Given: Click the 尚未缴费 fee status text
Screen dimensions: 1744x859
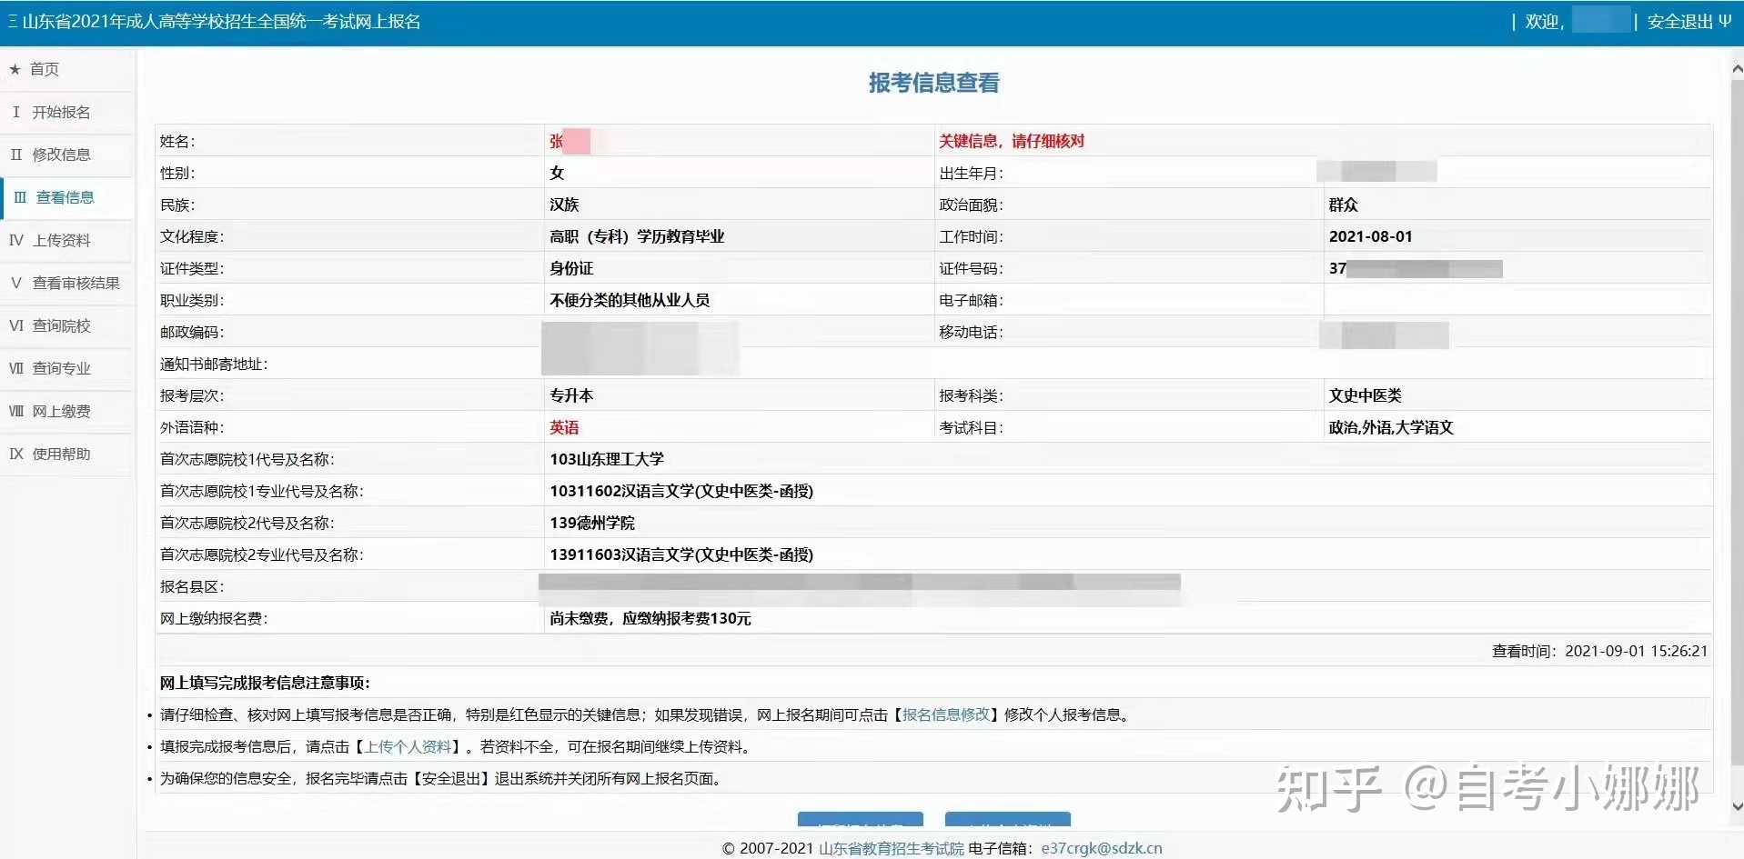Looking at the screenshot, I should pyautogui.click(x=650, y=618).
